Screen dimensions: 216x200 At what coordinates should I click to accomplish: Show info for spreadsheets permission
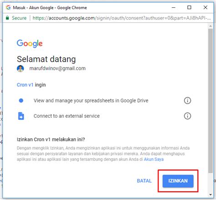click(187, 100)
